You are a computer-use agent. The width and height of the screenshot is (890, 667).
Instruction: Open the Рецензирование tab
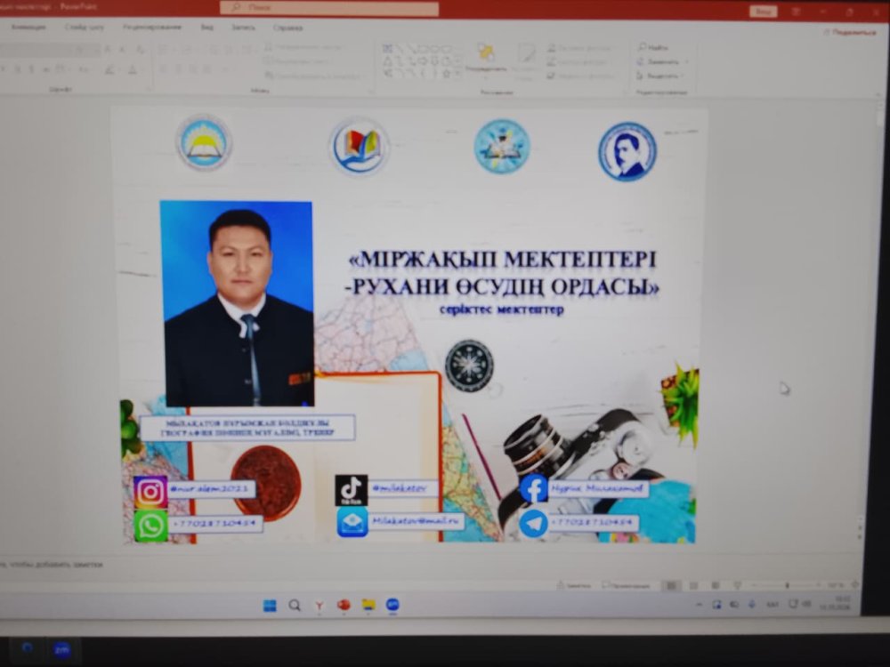pyautogui.click(x=152, y=27)
